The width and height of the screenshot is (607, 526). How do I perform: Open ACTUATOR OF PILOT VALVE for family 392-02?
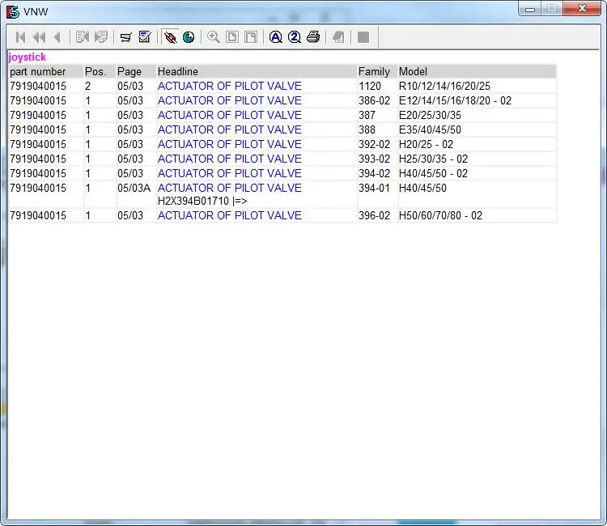pos(229,144)
